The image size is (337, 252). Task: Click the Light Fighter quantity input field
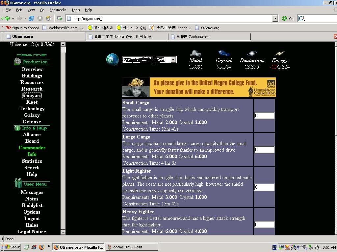(264, 187)
